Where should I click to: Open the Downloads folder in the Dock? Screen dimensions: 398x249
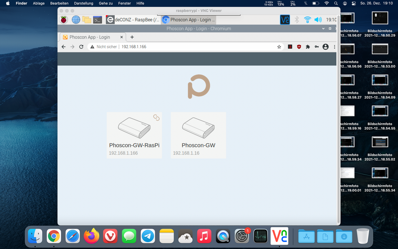[344, 236]
